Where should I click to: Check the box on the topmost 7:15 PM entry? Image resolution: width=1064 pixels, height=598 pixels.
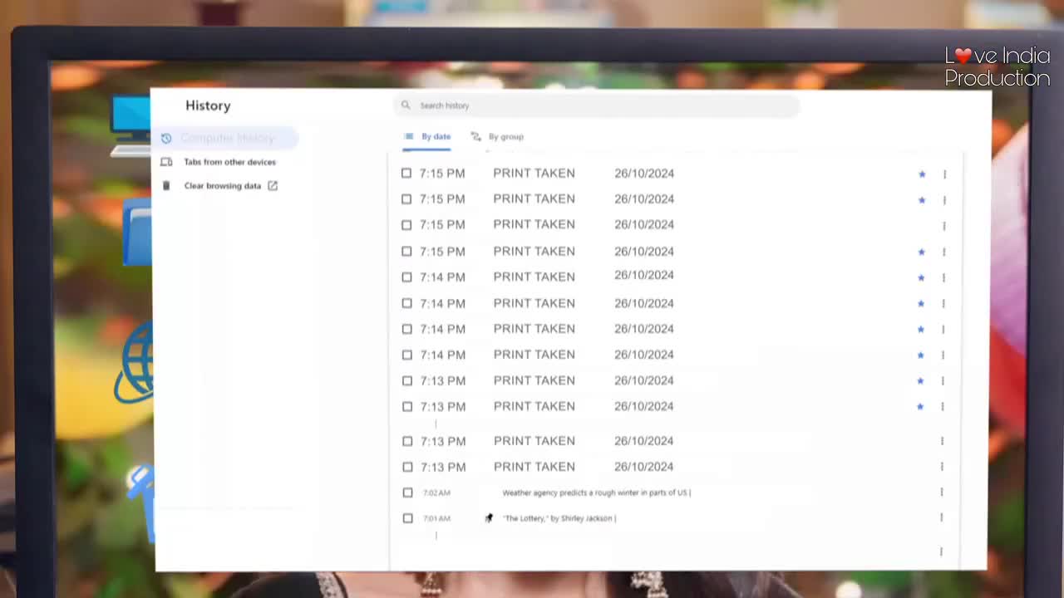406,174
